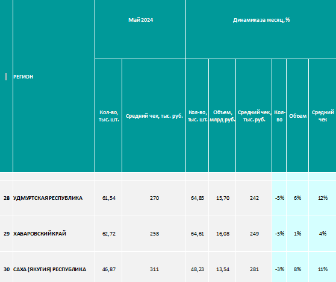336x282 pixels.
Task: Select the value 62,72
Action: [x=108, y=234]
